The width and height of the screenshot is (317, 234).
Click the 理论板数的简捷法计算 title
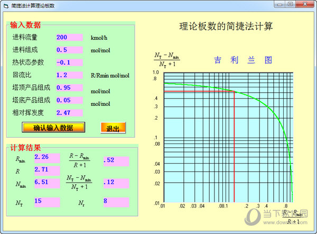click(226, 26)
